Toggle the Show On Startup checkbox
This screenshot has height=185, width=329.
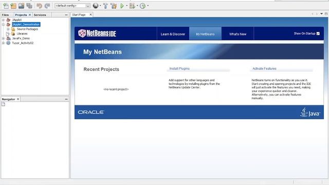318,33
